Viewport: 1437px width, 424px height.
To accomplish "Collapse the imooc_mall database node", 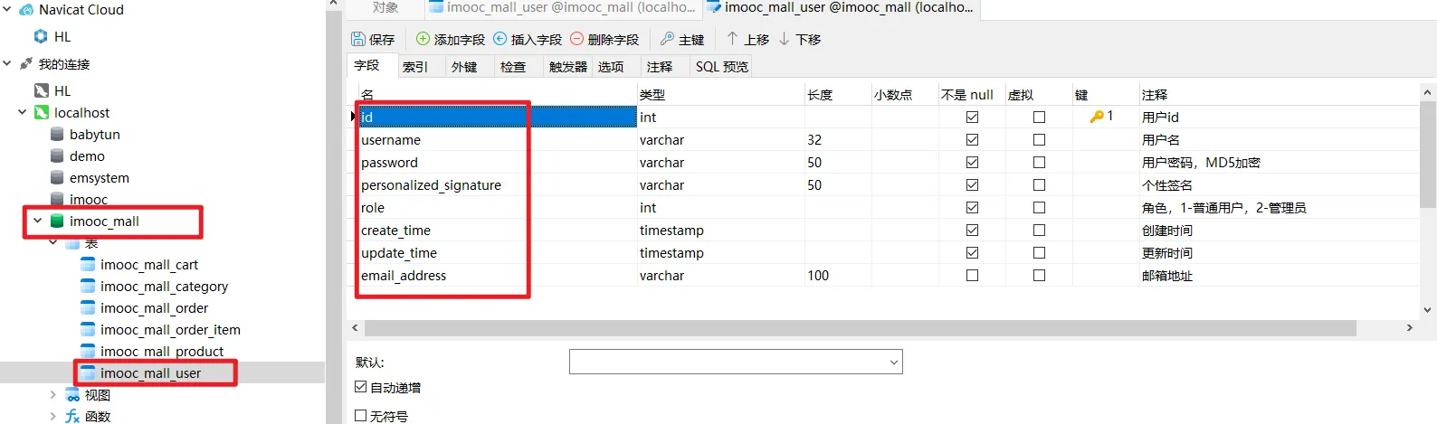I will tap(38, 221).
